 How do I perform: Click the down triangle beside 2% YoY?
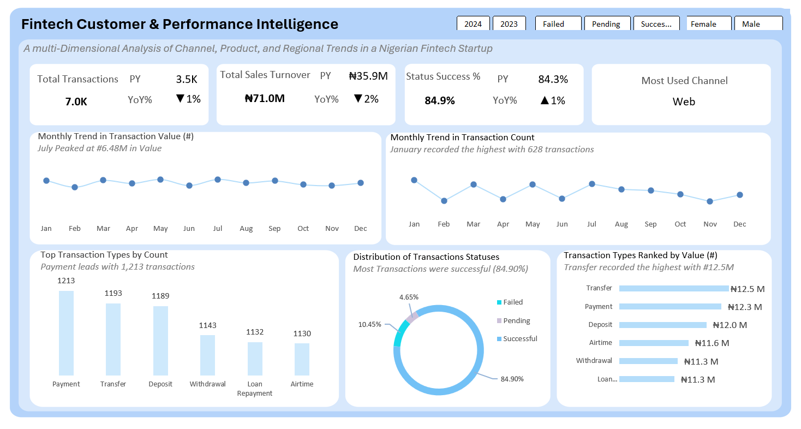tap(358, 99)
